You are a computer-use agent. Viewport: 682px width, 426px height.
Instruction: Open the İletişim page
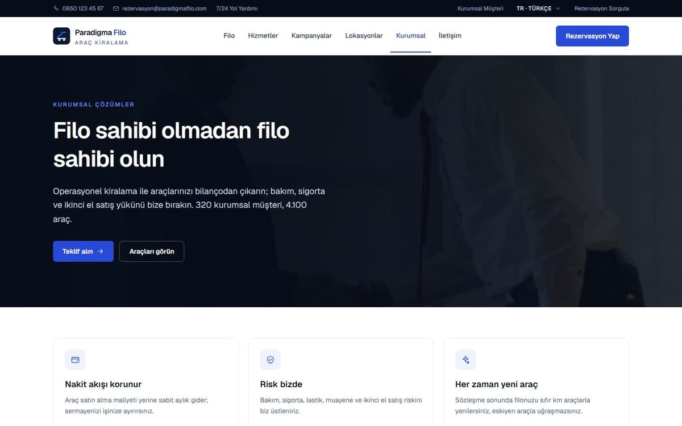(x=450, y=36)
